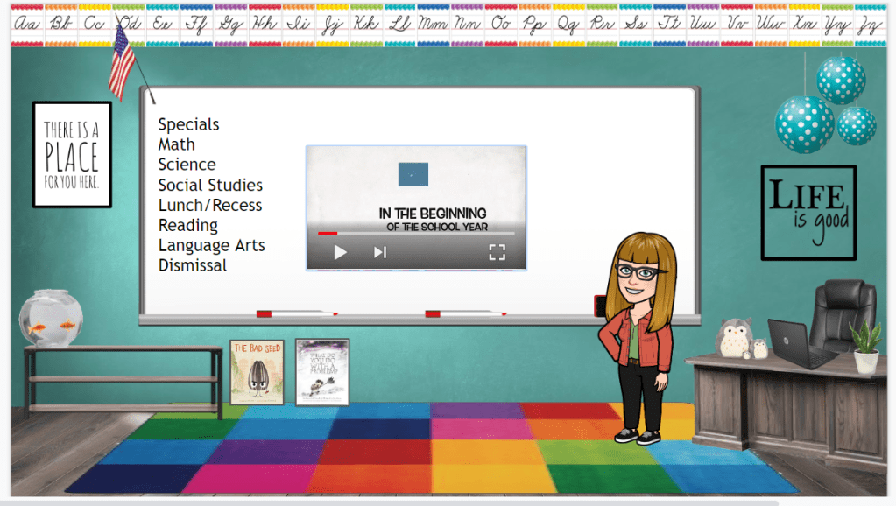This screenshot has width=896, height=506.
Task: Enter fullscreen mode on video
Action: tap(497, 252)
